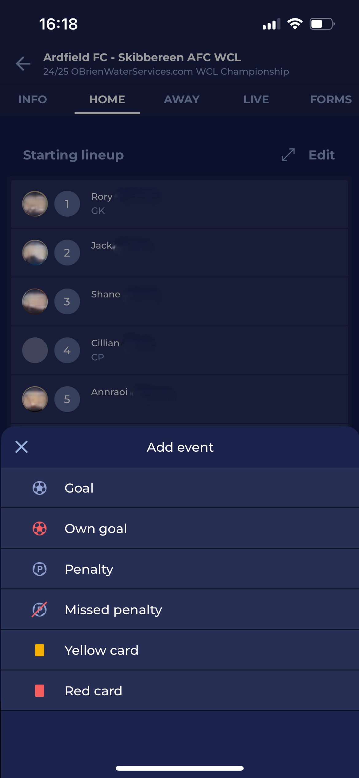Tap the home indicator bar
359x778 pixels.
pyautogui.click(x=179, y=768)
